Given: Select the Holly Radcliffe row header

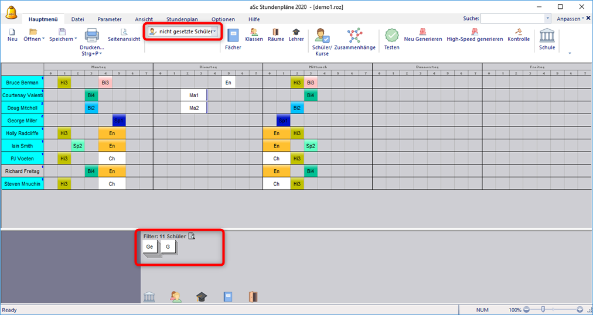Looking at the screenshot, I should pyautogui.click(x=22, y=133).
